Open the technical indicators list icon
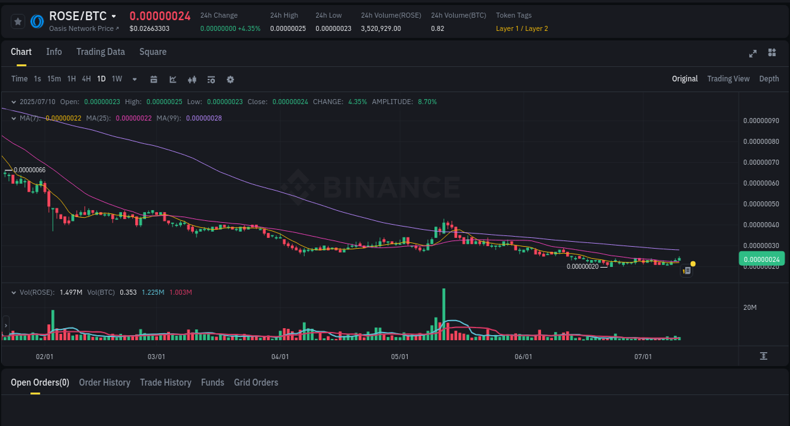790x426 pixels. pyautogui.click(x=210, y=79)
